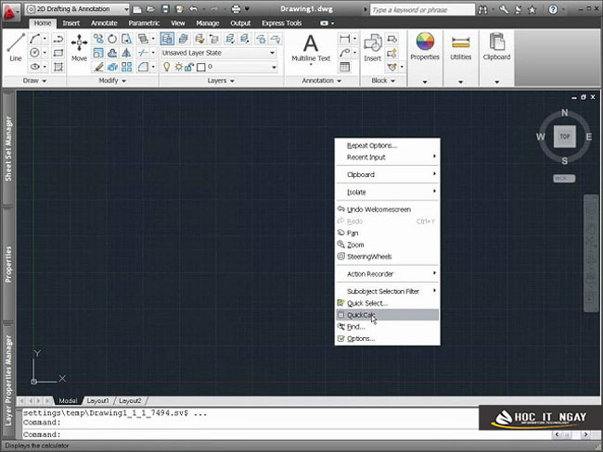
Task: Switch to the Manage ribbon tab
Action: click(208, 23)
